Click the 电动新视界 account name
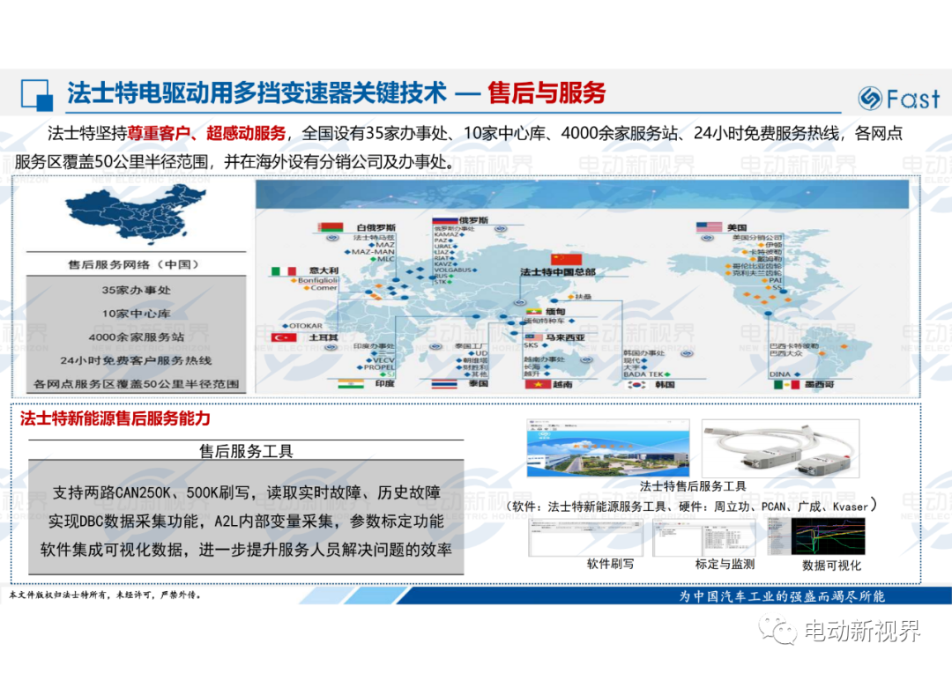952x673 pixels. [x=862, y=631]
